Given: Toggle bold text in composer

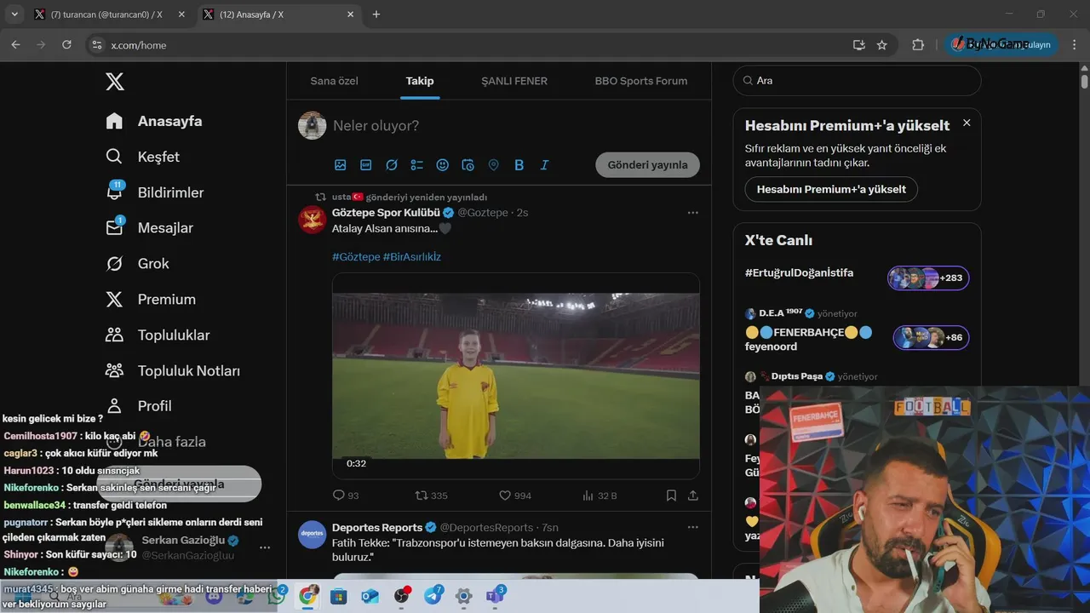Looking at the screenshot, I should pyautogui.click(x=519, y=165).
